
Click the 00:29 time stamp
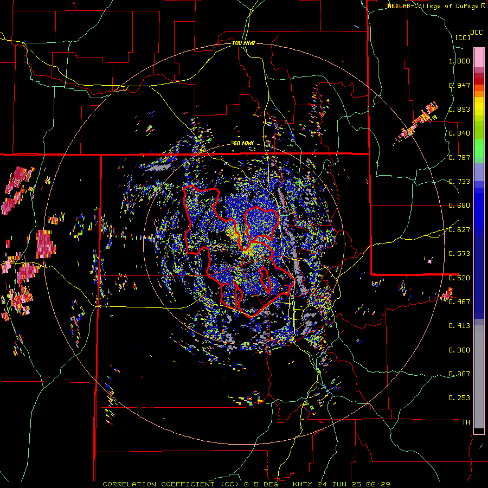378,484
